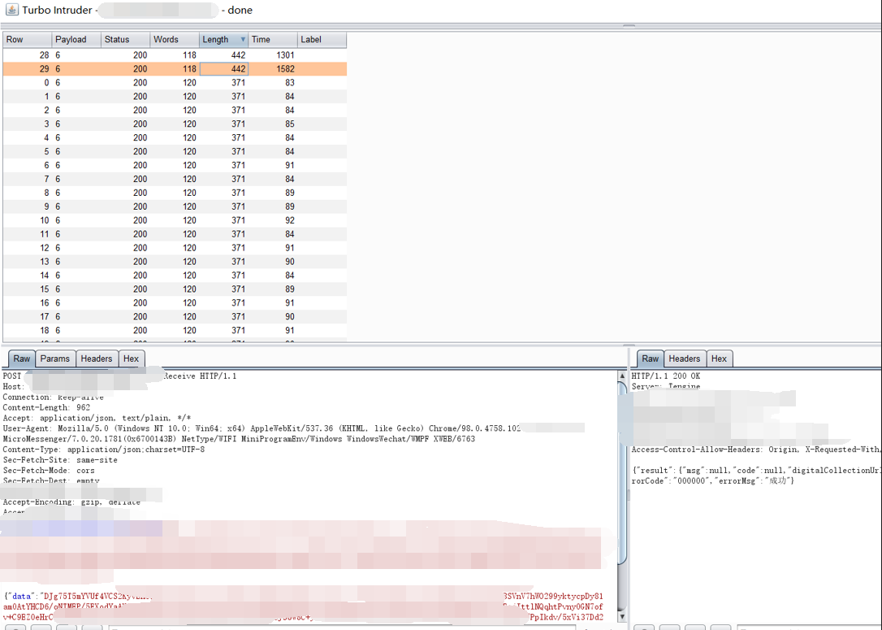Click the Status cell in row 12
The height and width of the screenshot is (630, 882).
click(x=125, y=248)
